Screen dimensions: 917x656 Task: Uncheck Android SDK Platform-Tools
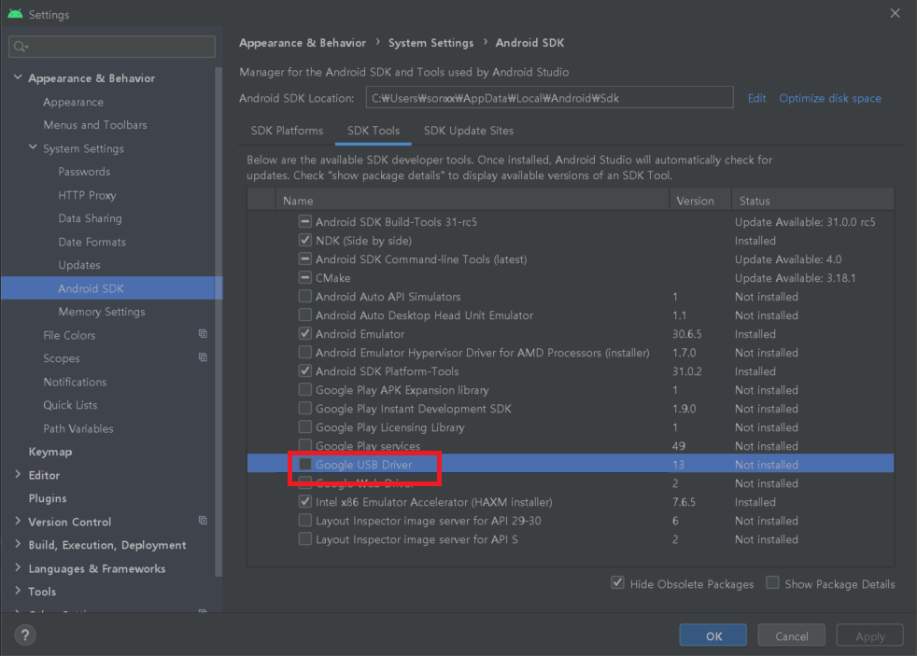pos(304,371)
